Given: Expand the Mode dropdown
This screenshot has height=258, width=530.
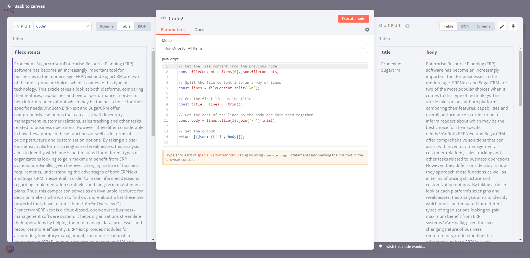Looking at the screenshot, I should pos(264,48).
